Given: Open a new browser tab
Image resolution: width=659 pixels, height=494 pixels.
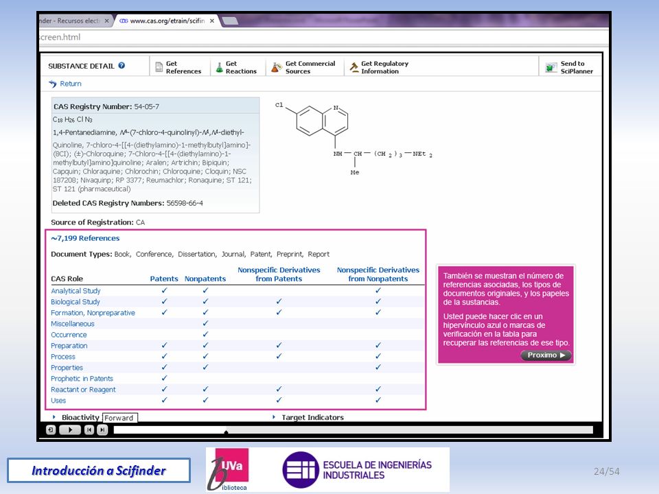Looking at the screenshot, I should (229, 21).
